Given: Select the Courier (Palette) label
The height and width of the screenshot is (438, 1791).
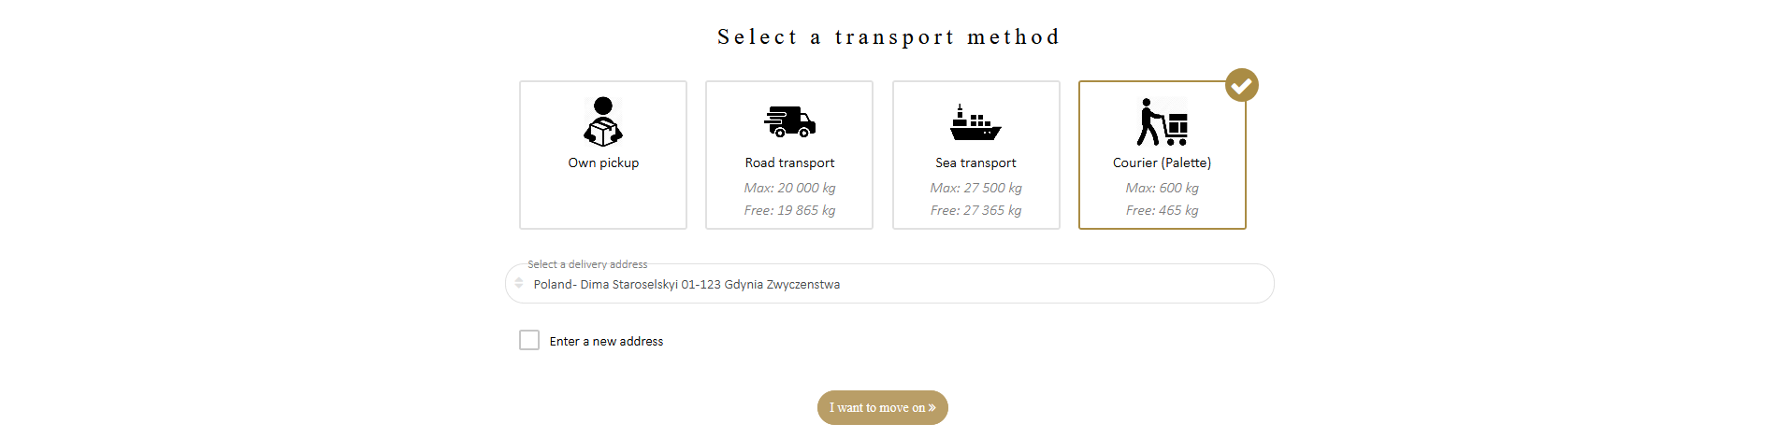Looking at the screenshot, I should tap(1162, 162).
